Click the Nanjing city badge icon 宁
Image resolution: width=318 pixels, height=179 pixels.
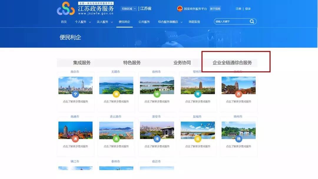pyautogui.click(x=75, y=95)
